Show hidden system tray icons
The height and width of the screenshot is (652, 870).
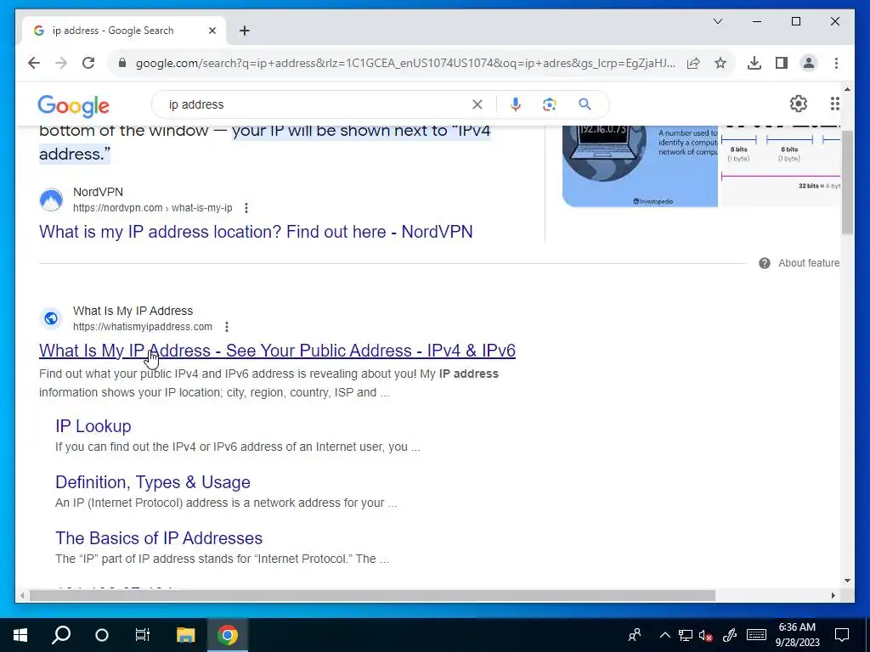click(664, 635)
